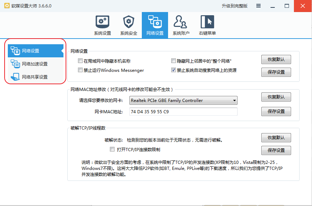Image resolution: width=312 pixels, height=206 pixels.
Task: Click the 网卡MAC地址 input field
Action: pos(183,112)
